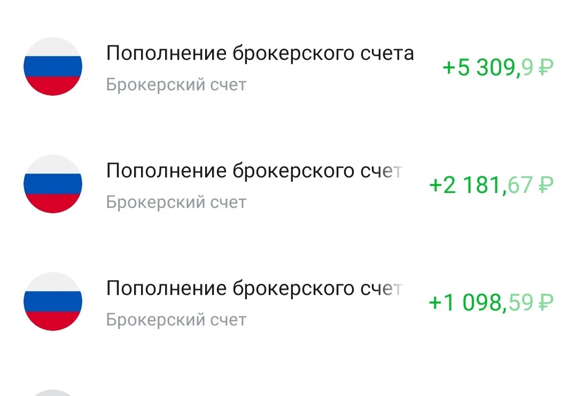Click the ruble sign after 2 181,67
577x396 pixels.
pyautogui.click(x=546, y=185)
